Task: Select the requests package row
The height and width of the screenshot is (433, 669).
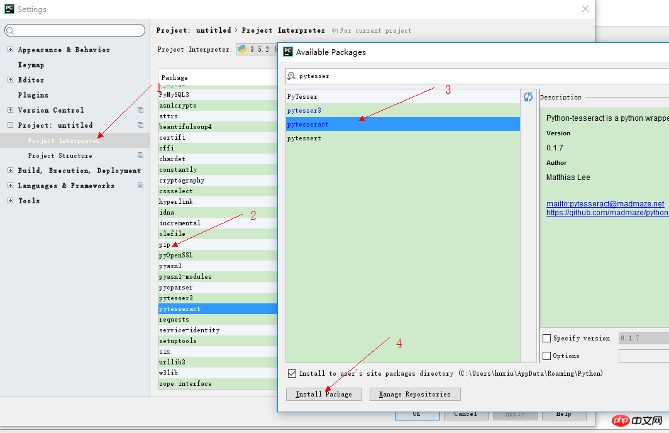Action: 218,320
